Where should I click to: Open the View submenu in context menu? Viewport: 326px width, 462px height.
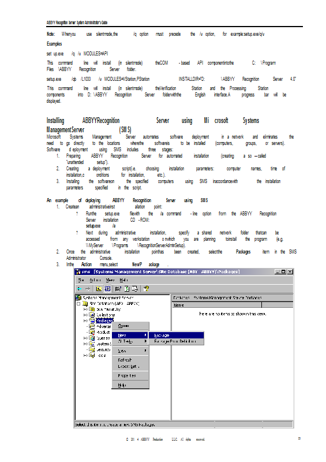tap(130, 351)
